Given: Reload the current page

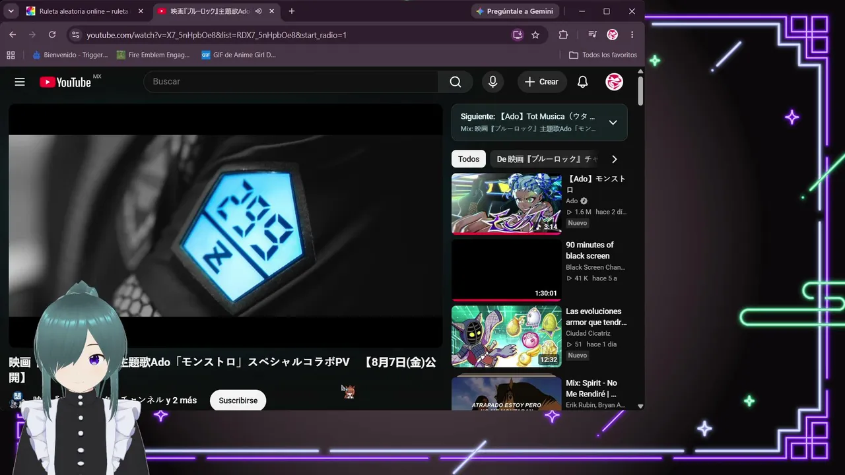Looking at the screenshot, I should pos(52,35).
